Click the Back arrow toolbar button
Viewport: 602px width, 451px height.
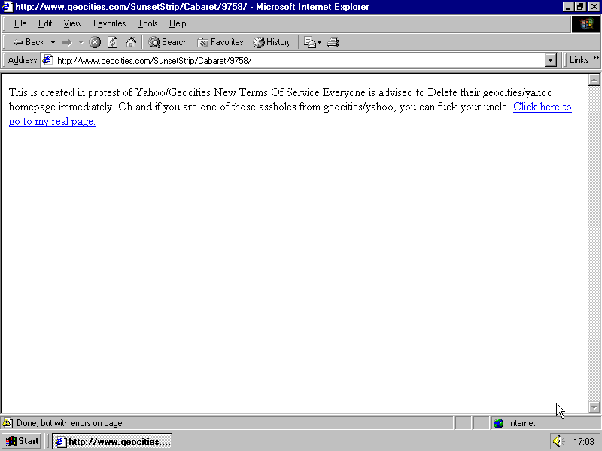click(x=29, y=42)
